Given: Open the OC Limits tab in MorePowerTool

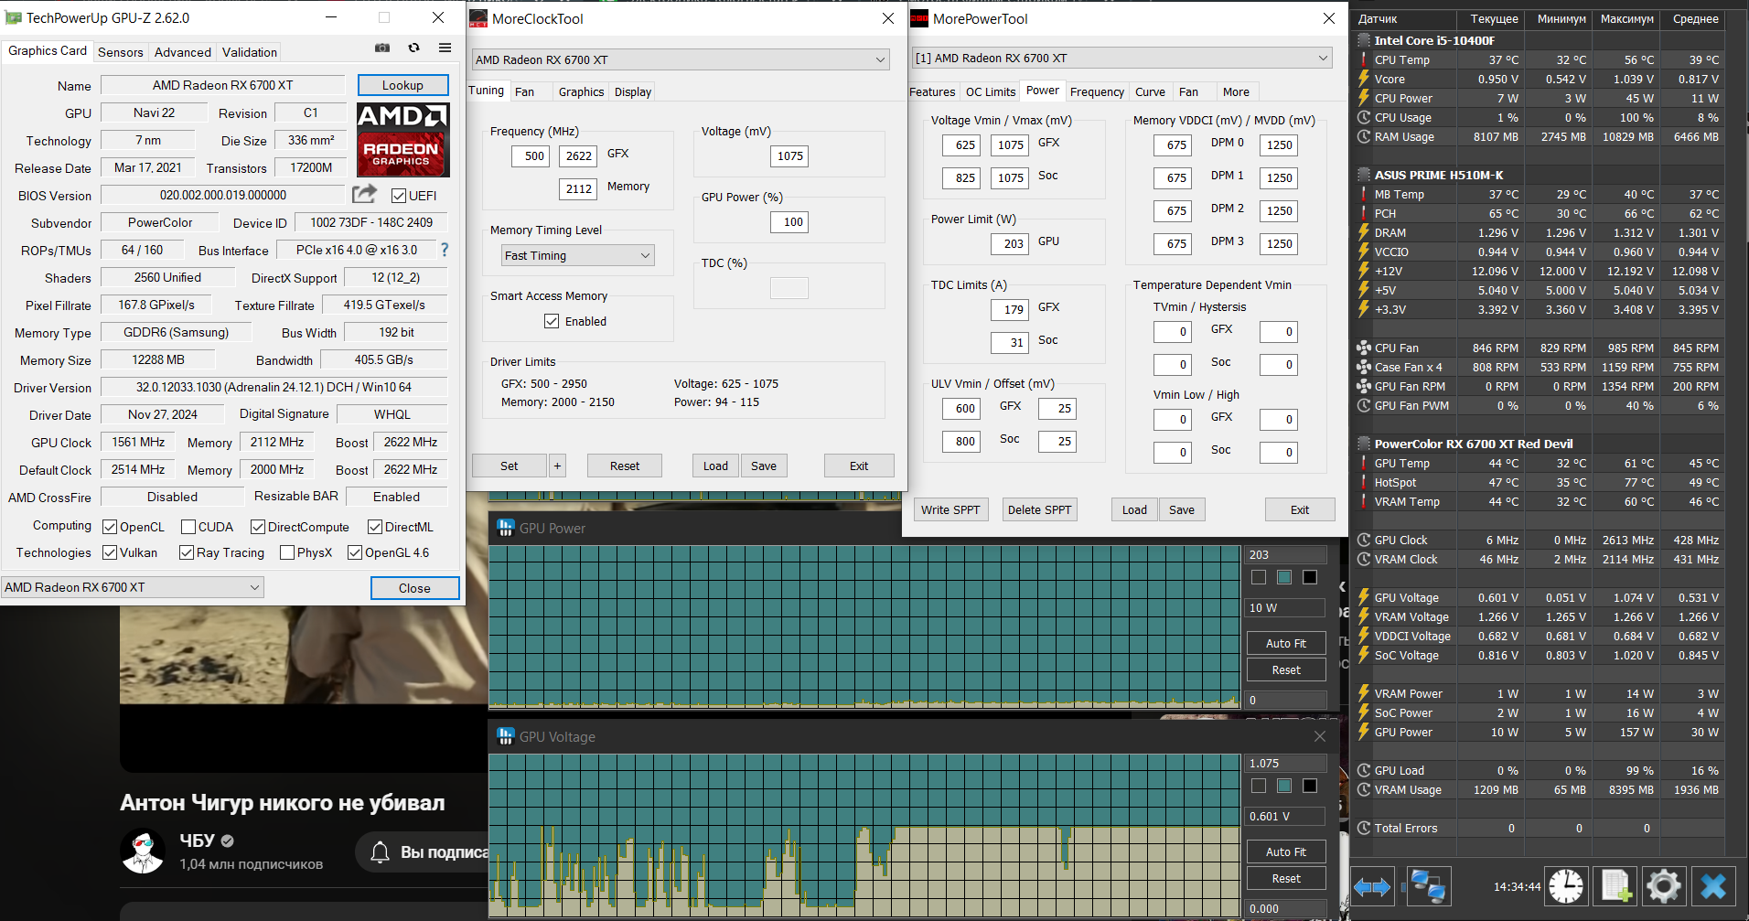Looking at the screenshot, I should 991,91.
